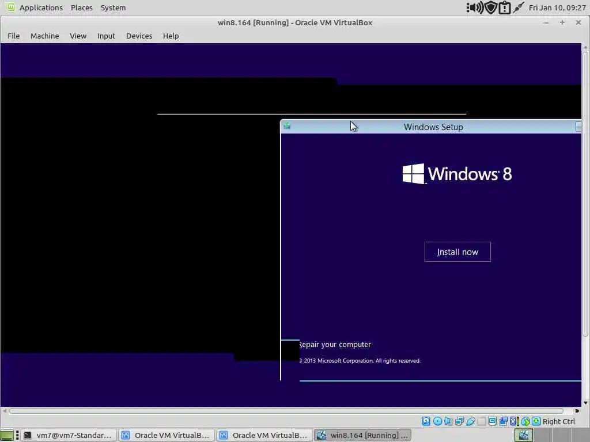Click the network connection plug icon

click(x=519, y=7)
